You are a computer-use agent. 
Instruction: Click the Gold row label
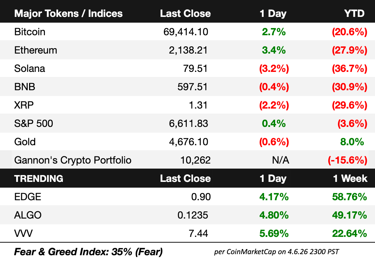coord(25,142)
